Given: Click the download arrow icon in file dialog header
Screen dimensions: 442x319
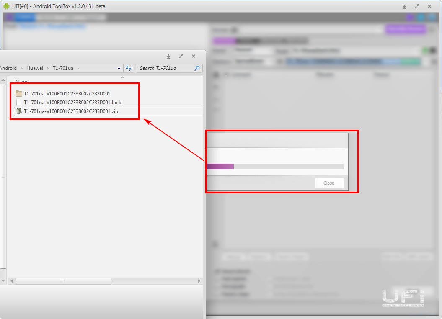Looking at the screenshot, I should (x=168, y=57).
